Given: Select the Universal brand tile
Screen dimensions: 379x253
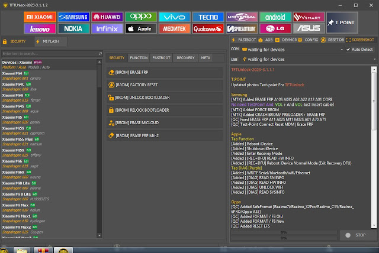Looking at the screenshot, I should 242,17.
